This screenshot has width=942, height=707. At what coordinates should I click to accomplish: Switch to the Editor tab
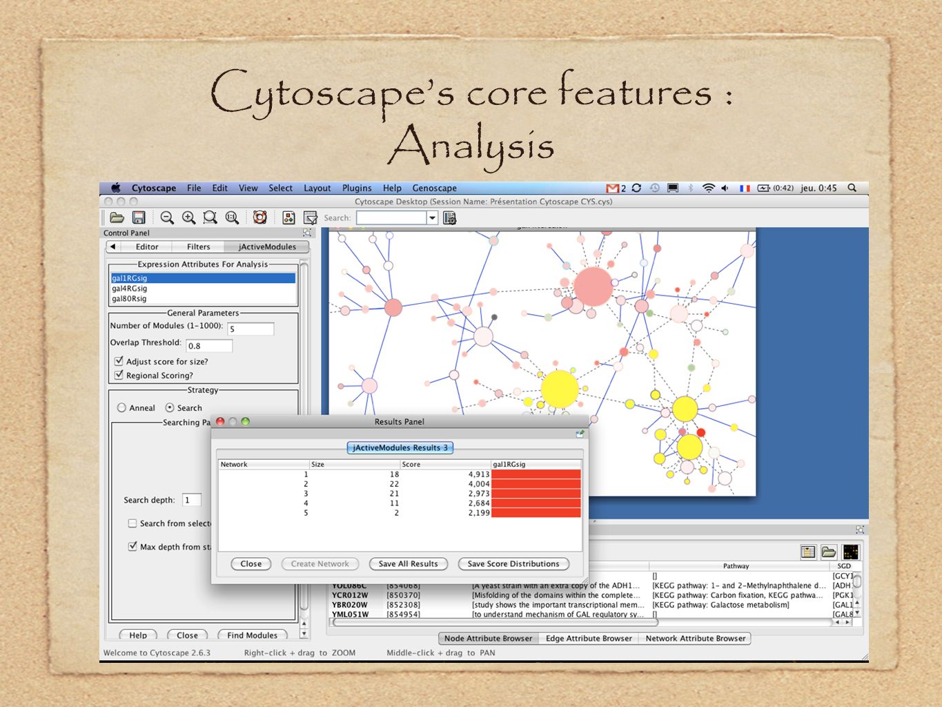pos(147,246)
